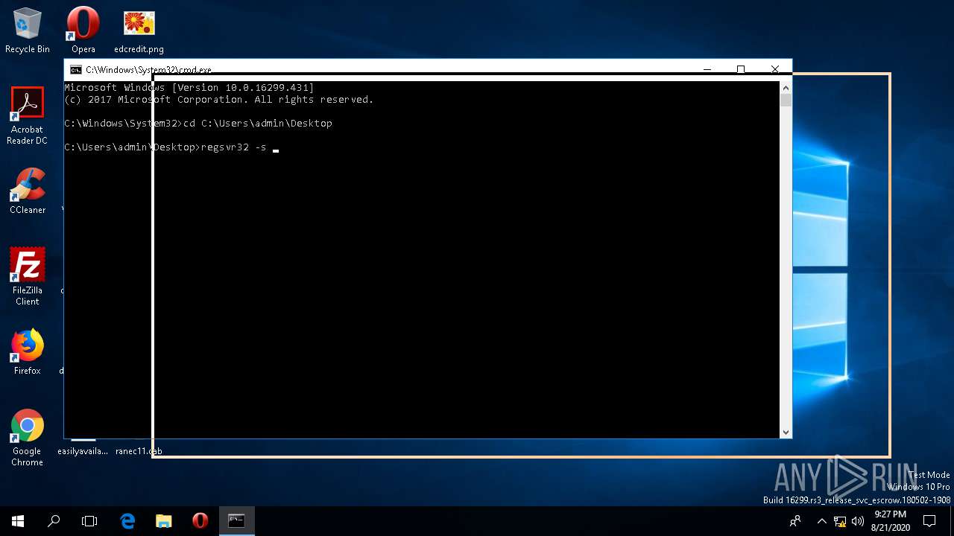The width and height of the screenshot is (954, 536).
Task: Click the console scrollbar up arrow
Action: click(786, 87)
